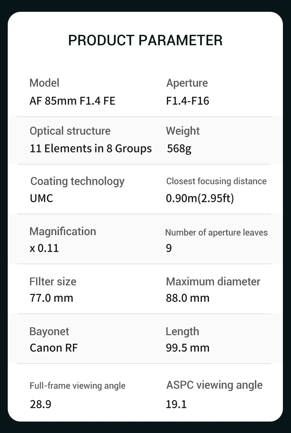Click the 19.1 ASPC viewing angle value
291x433 pixels.
(176, 404)
